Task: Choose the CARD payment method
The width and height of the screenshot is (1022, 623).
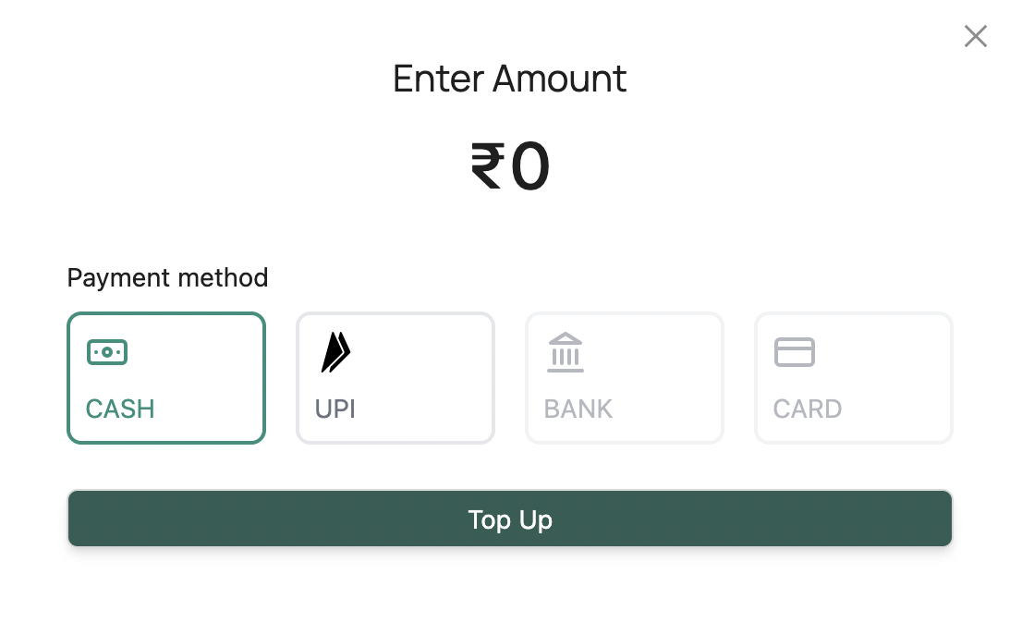Action: 853,377
